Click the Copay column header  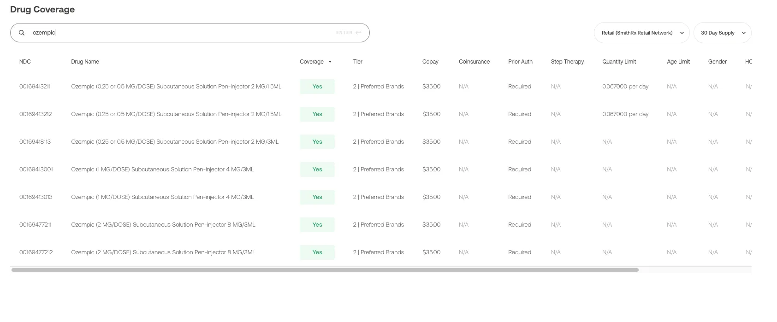430,62
